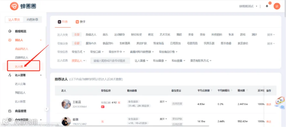Click 王祖蓝's profile photo thumbnail
The width and height of the screenshot is (286, 127).
tap(66, 104)
